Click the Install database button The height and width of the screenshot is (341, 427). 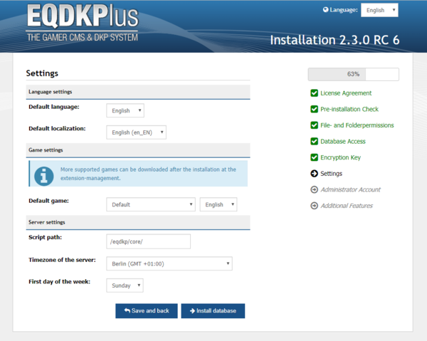tap(213, 311)
